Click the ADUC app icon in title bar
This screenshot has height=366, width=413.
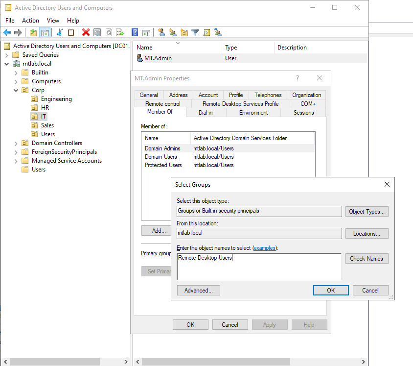[8, 8]
